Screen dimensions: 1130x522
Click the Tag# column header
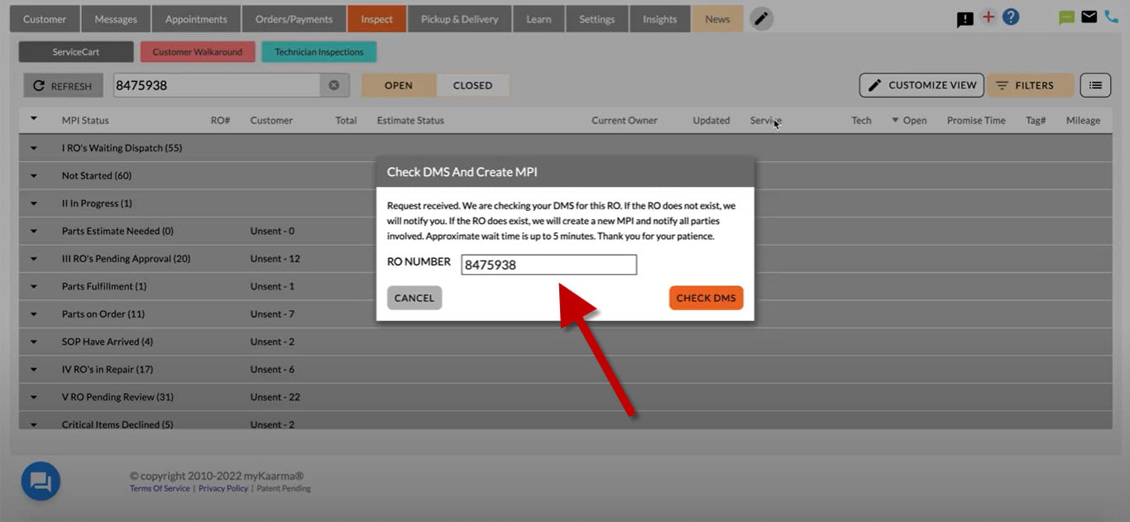click(1036, 121)
